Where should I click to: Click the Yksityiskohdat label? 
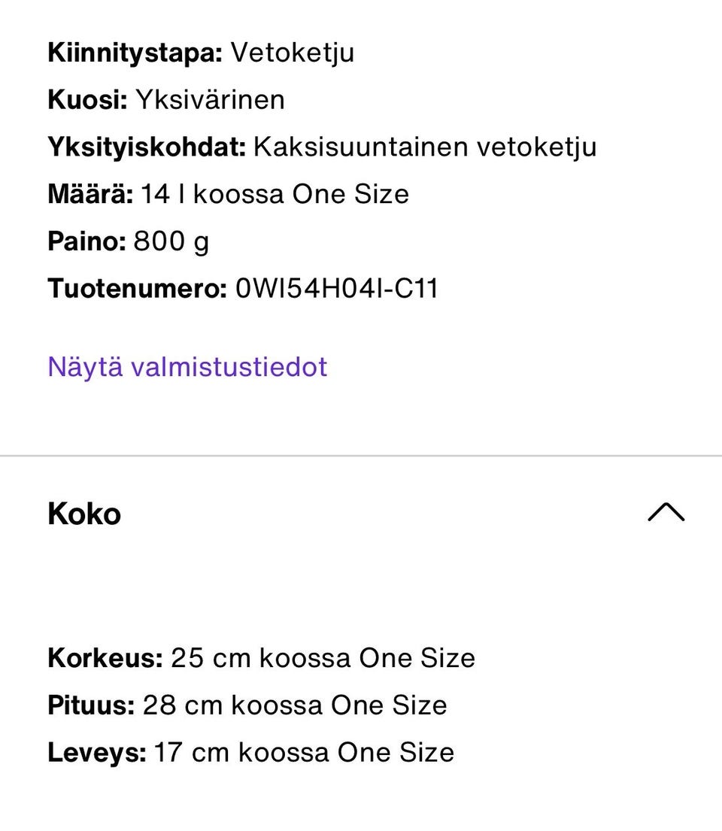click(x=147, y=147)
